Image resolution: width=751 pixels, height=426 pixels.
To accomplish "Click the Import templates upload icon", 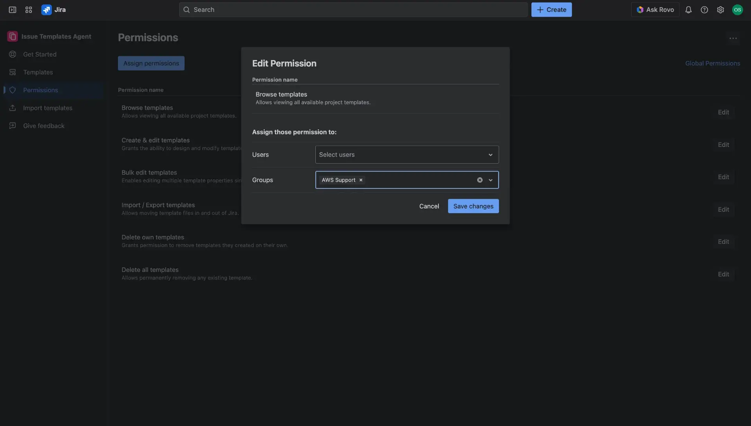I will [13, 107].
